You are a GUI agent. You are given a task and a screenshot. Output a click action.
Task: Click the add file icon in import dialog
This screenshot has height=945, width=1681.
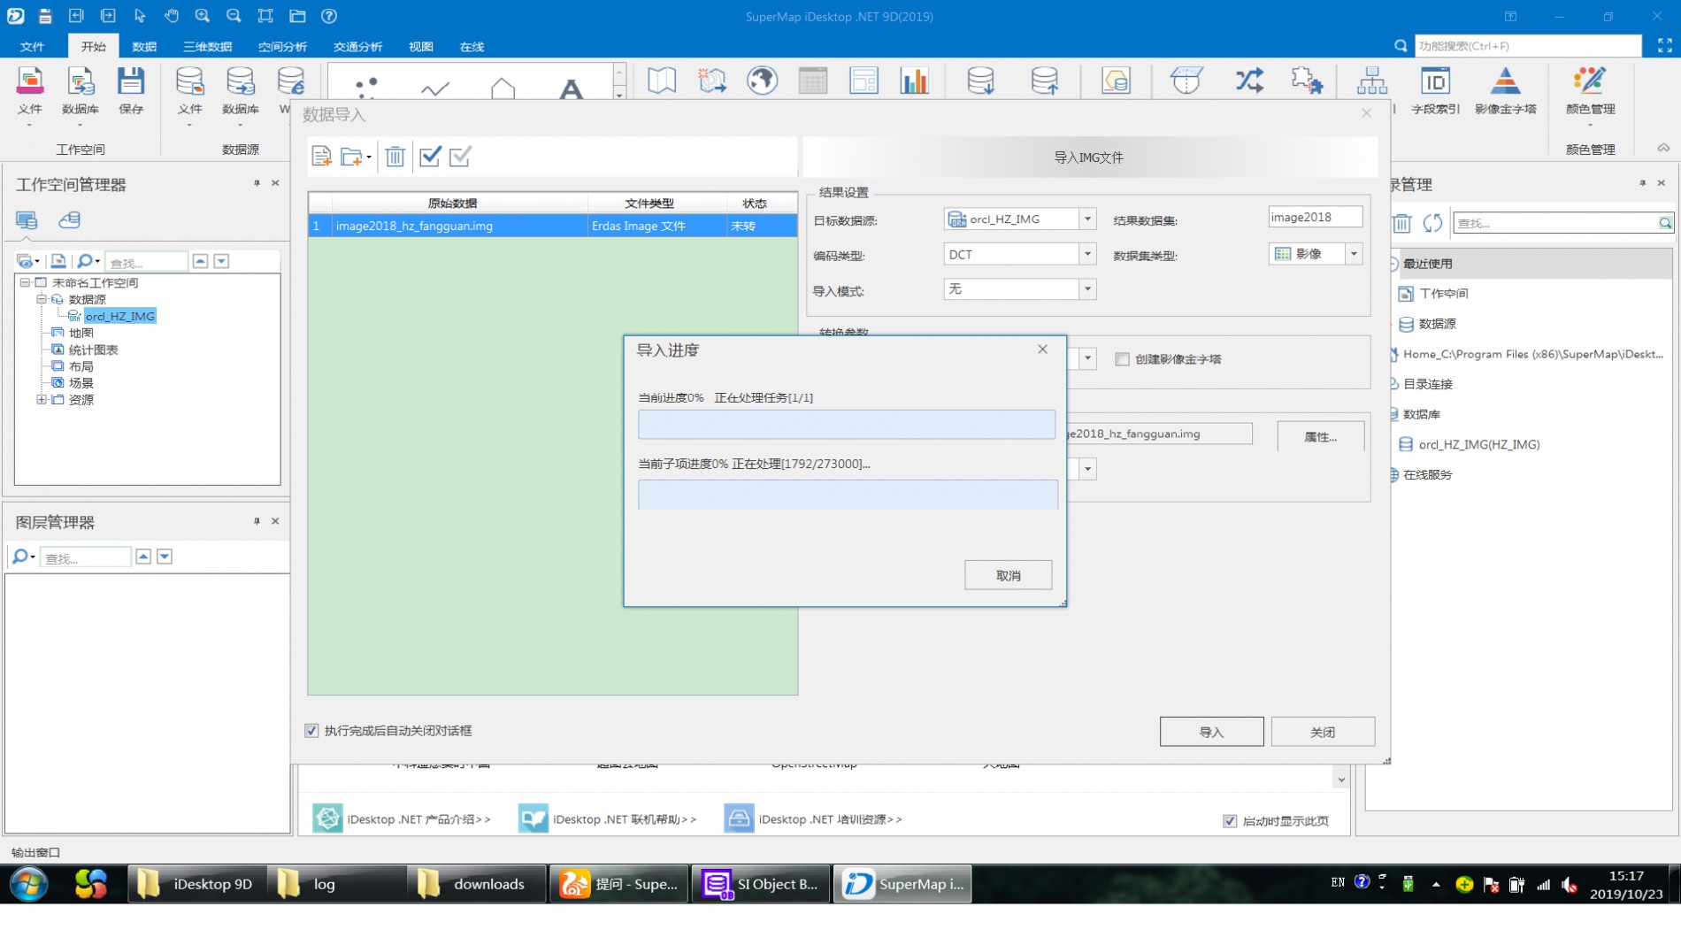pos(321,157)
